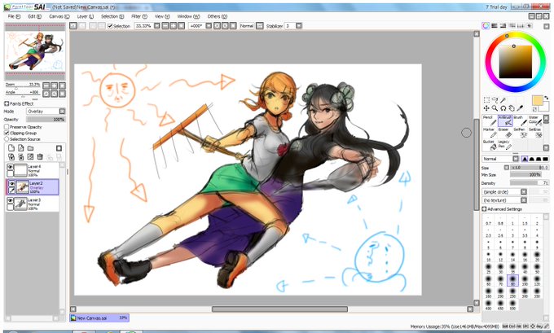Image resolution: width=554 pixels, height=333 pixels.
Task: Open the no texture dropdown
Action: [x=504, y=200]
